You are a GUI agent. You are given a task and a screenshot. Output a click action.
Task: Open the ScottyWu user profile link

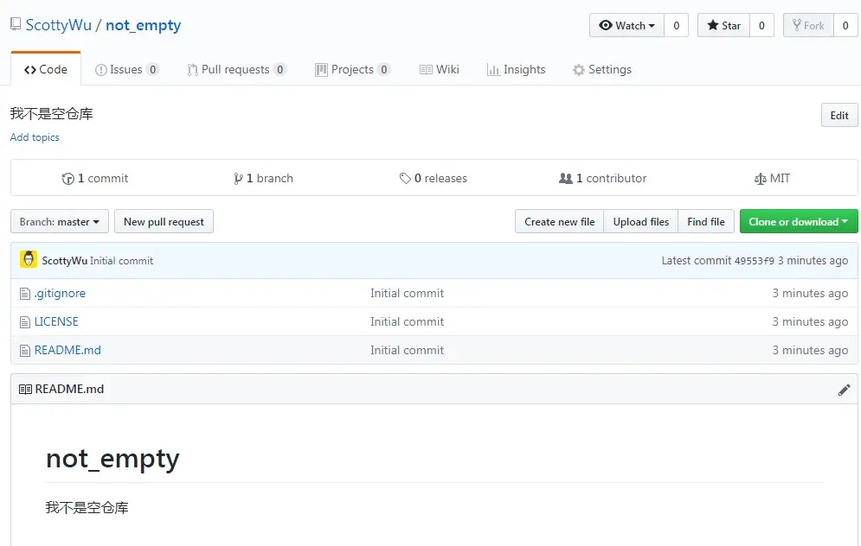tap(58, 25)
